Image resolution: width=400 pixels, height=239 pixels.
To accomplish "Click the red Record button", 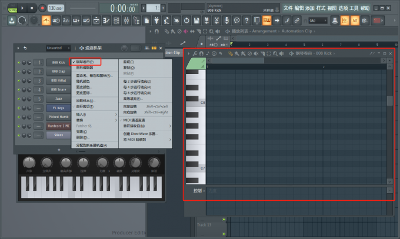I will (42, 8).
